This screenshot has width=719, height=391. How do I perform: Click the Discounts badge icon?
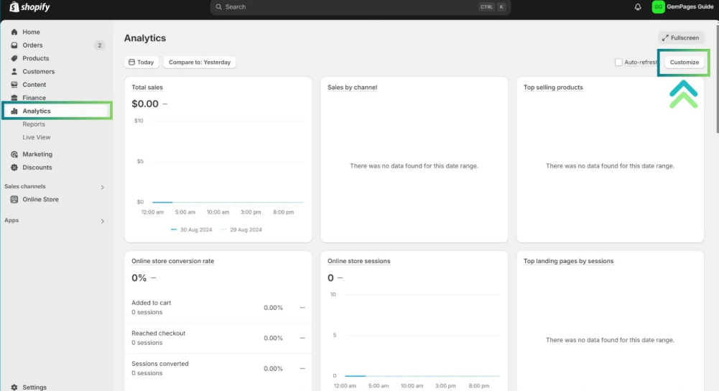(14, 167)
